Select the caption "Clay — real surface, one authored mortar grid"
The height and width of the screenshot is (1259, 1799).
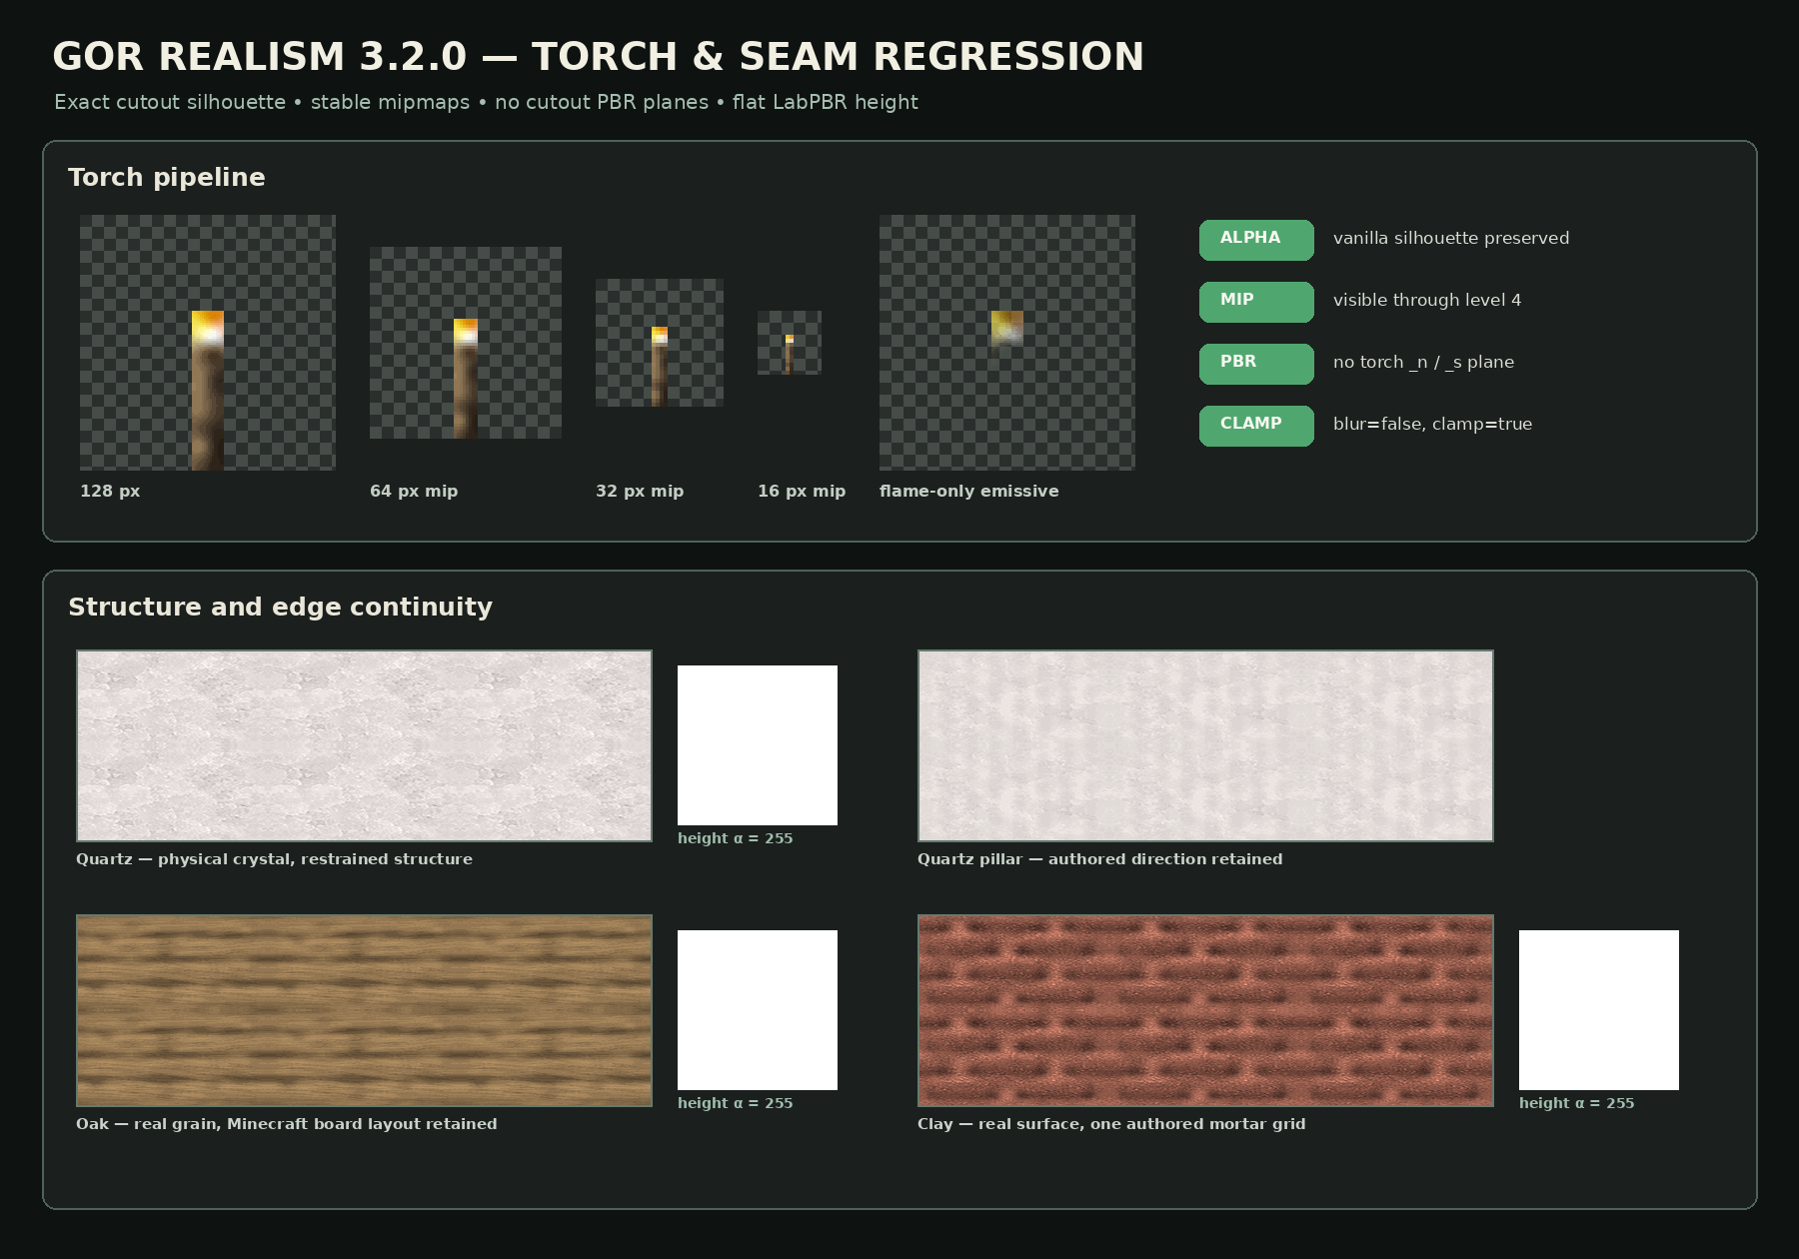(x=1111, y=1124)
